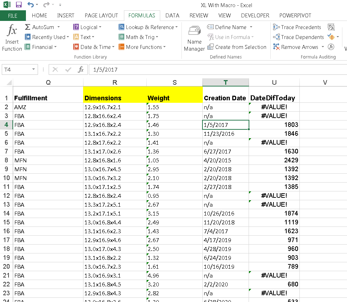
Task: Undo the last action
Action: pyautogui.click(x=31, y=4)
